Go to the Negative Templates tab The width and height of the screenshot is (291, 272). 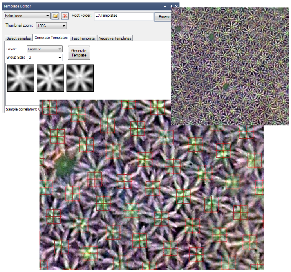click(x=115, y=38)
